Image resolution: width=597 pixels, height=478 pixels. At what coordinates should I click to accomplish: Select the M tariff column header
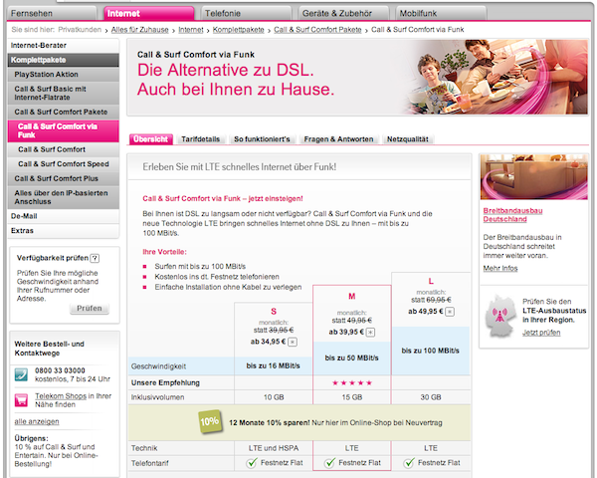[352, 296]
